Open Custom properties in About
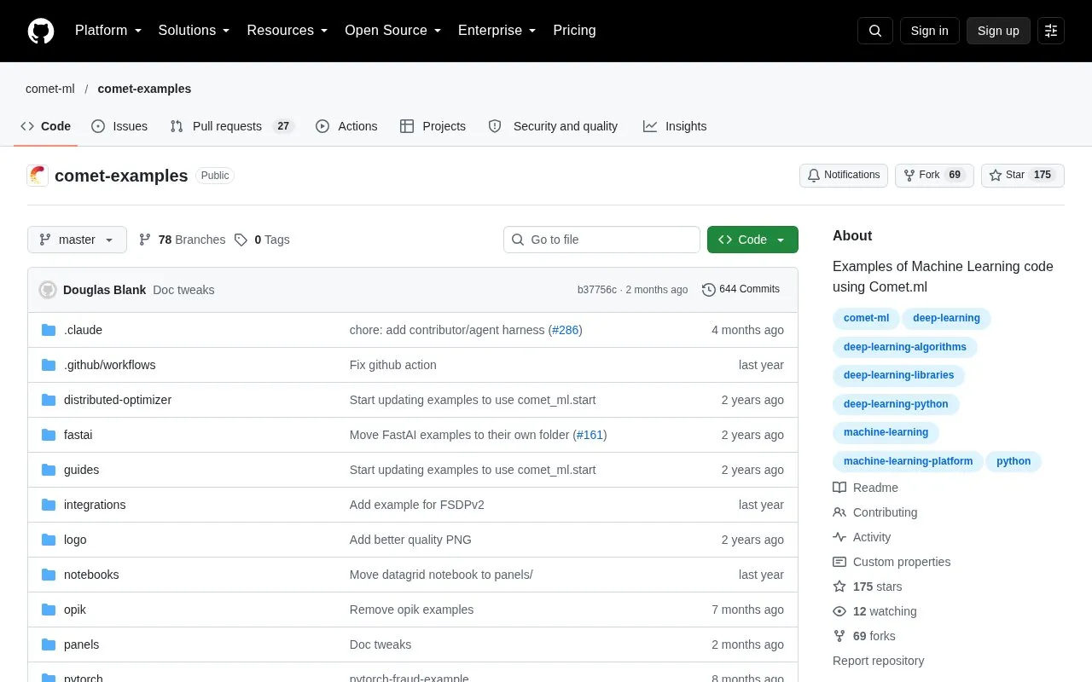 (892, 562)
